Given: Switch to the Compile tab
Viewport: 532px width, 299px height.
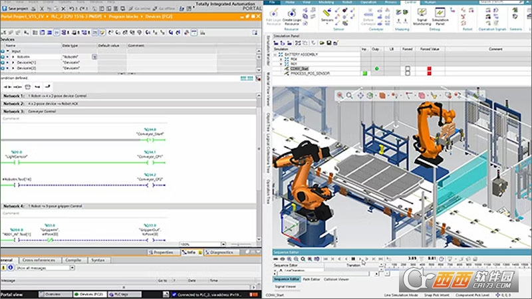Looking at the screenshot, I should click(x=73, y=260).
